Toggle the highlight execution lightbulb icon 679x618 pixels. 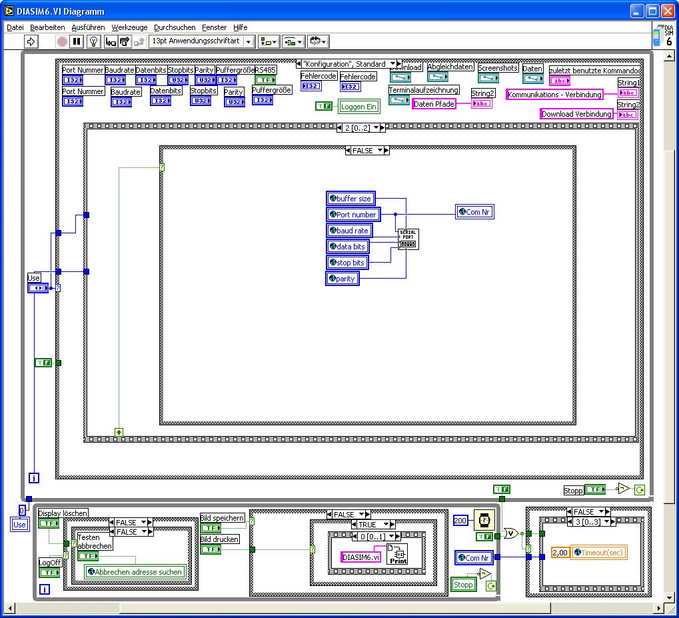coord(93,41)
